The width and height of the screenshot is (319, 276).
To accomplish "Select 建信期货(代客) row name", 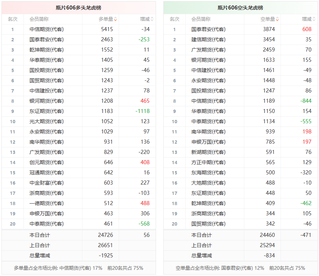I will click(208, 39).
